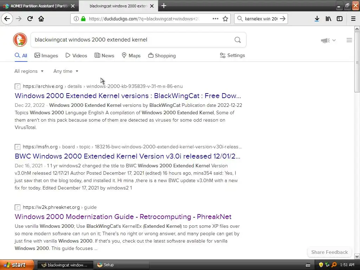Click the msfn.org result URL
This screenshot has height=270, width=360.
133,147
